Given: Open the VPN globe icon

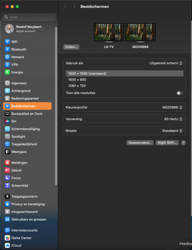Looking at the screenshot, I should (x=7, y=65).
